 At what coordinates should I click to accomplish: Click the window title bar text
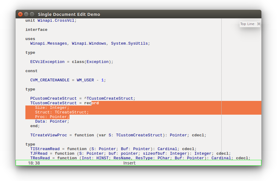(x=69, y=14)
